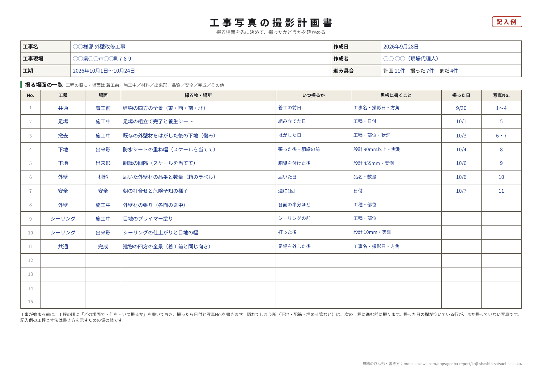Open the moekikozawa.com footer URL
The height and width of the screenshot is (383, 542).
tap(463, 364)
